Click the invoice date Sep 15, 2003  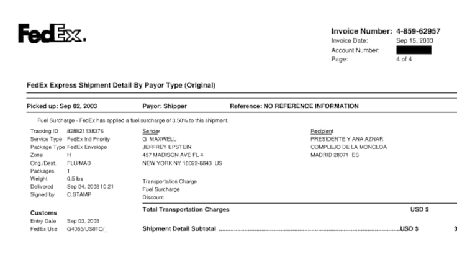(x=414, y=40)
